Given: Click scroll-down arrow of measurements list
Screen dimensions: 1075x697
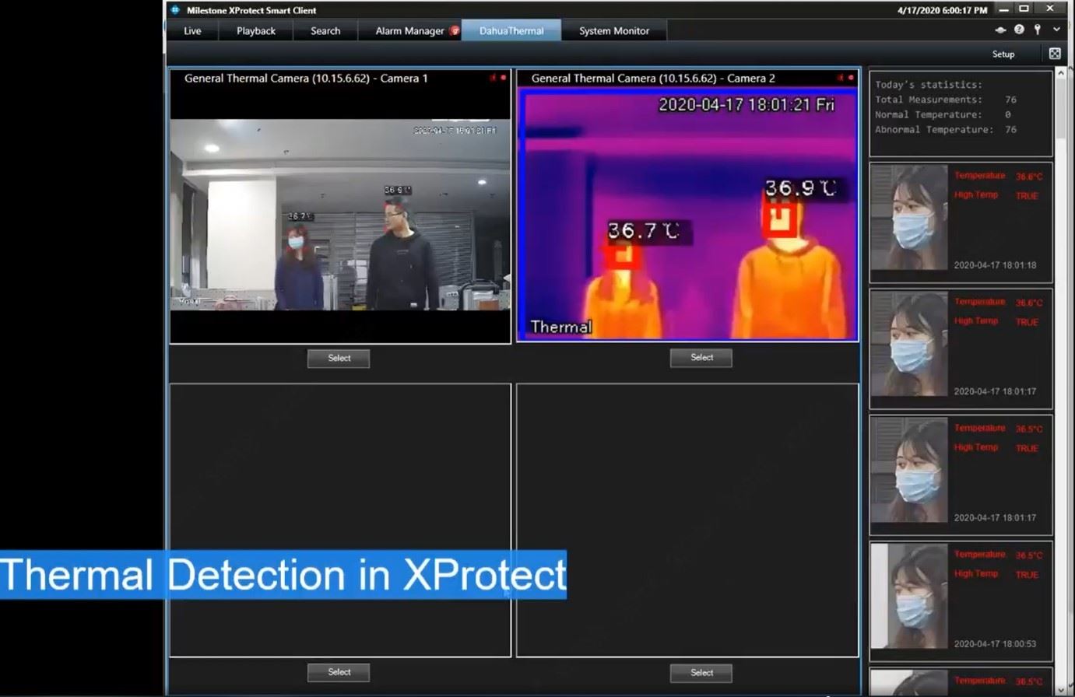Looking at the screenshot, I should pos(1061,689).
